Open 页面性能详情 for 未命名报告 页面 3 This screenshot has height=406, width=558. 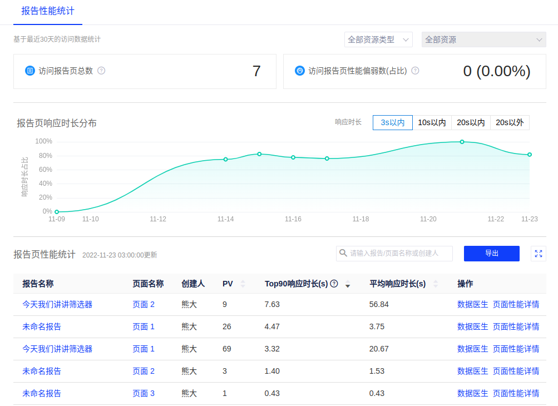[516, 393]
